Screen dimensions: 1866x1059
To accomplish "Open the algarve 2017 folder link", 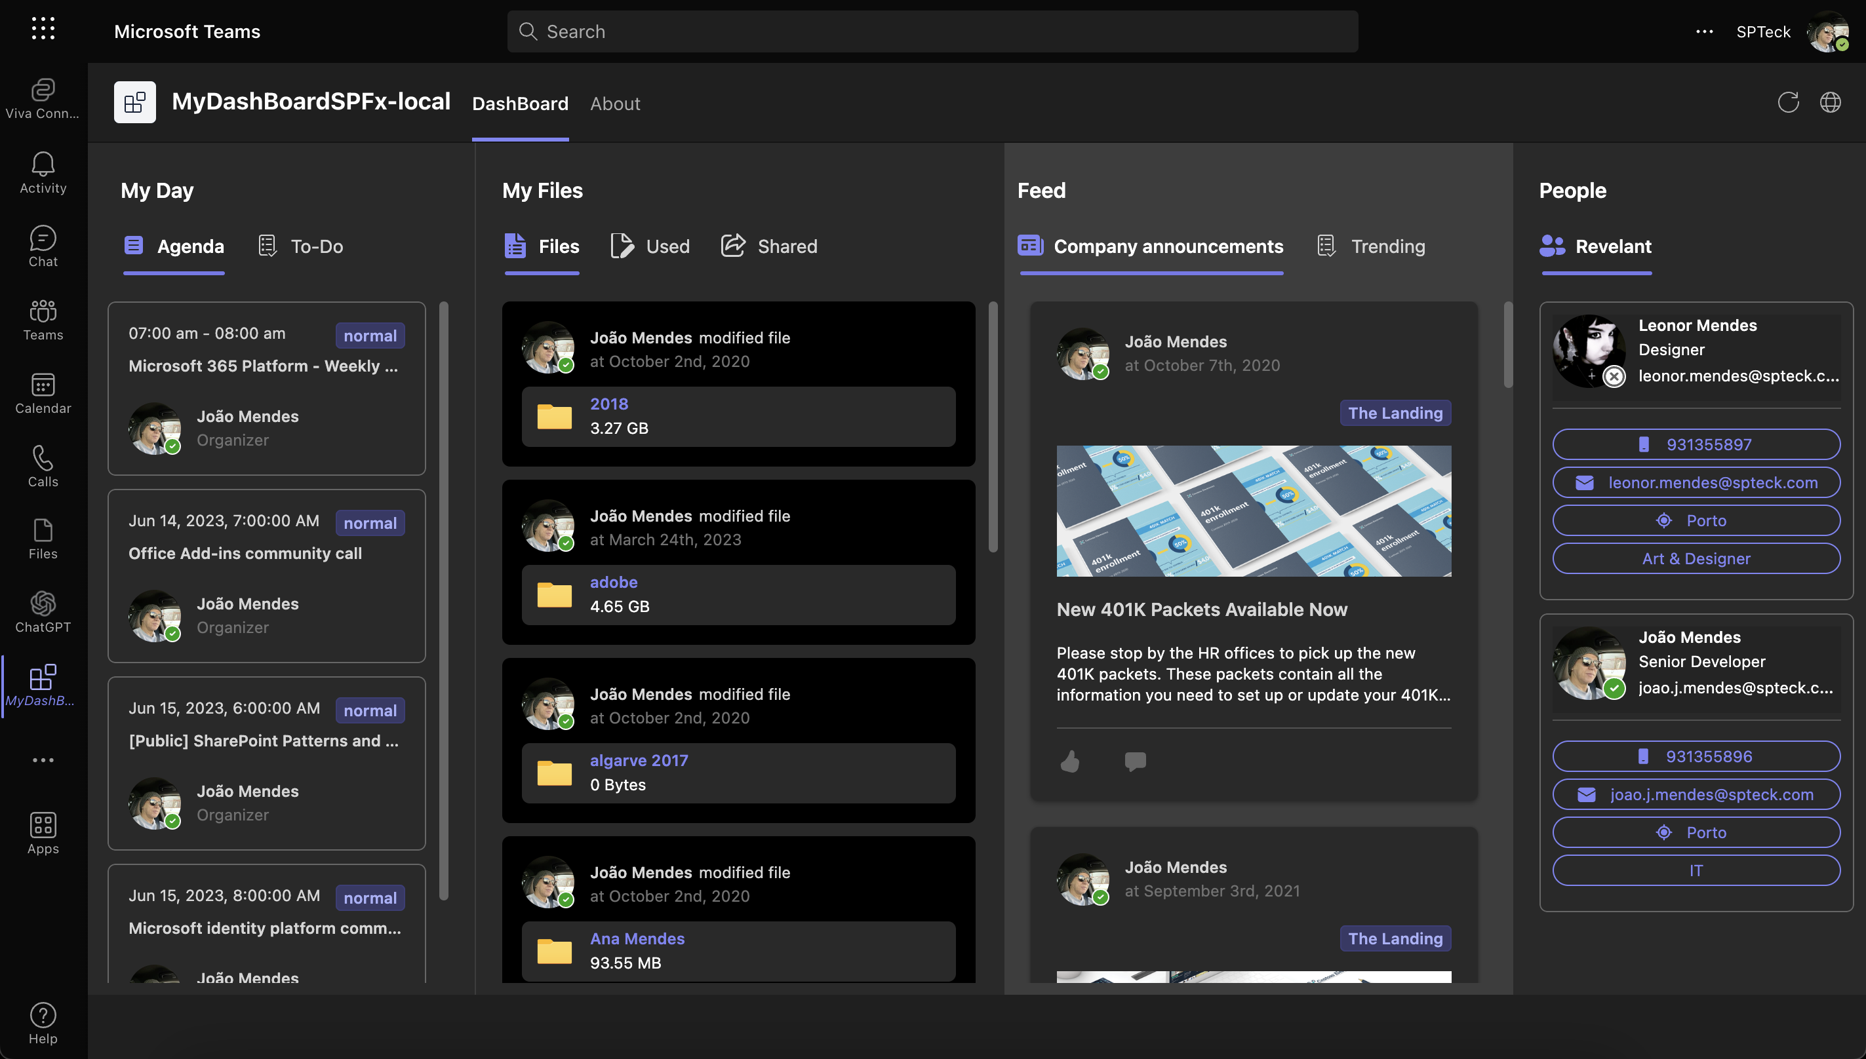I will pyautogui.click(x=639, y=760).
